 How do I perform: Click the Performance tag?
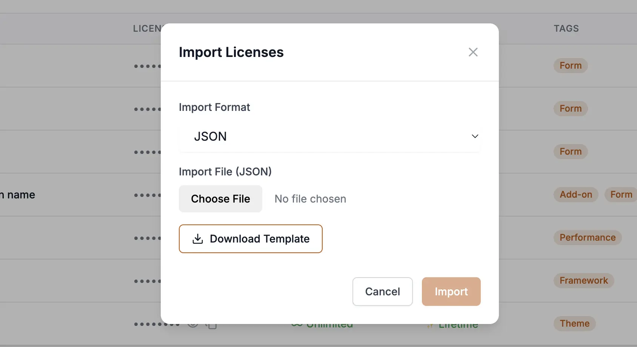point(587,238)
